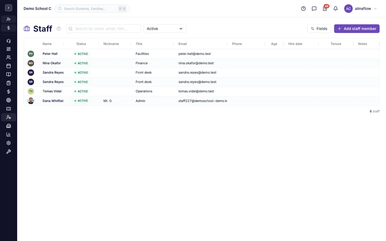Sort by the Name column header

47,44
